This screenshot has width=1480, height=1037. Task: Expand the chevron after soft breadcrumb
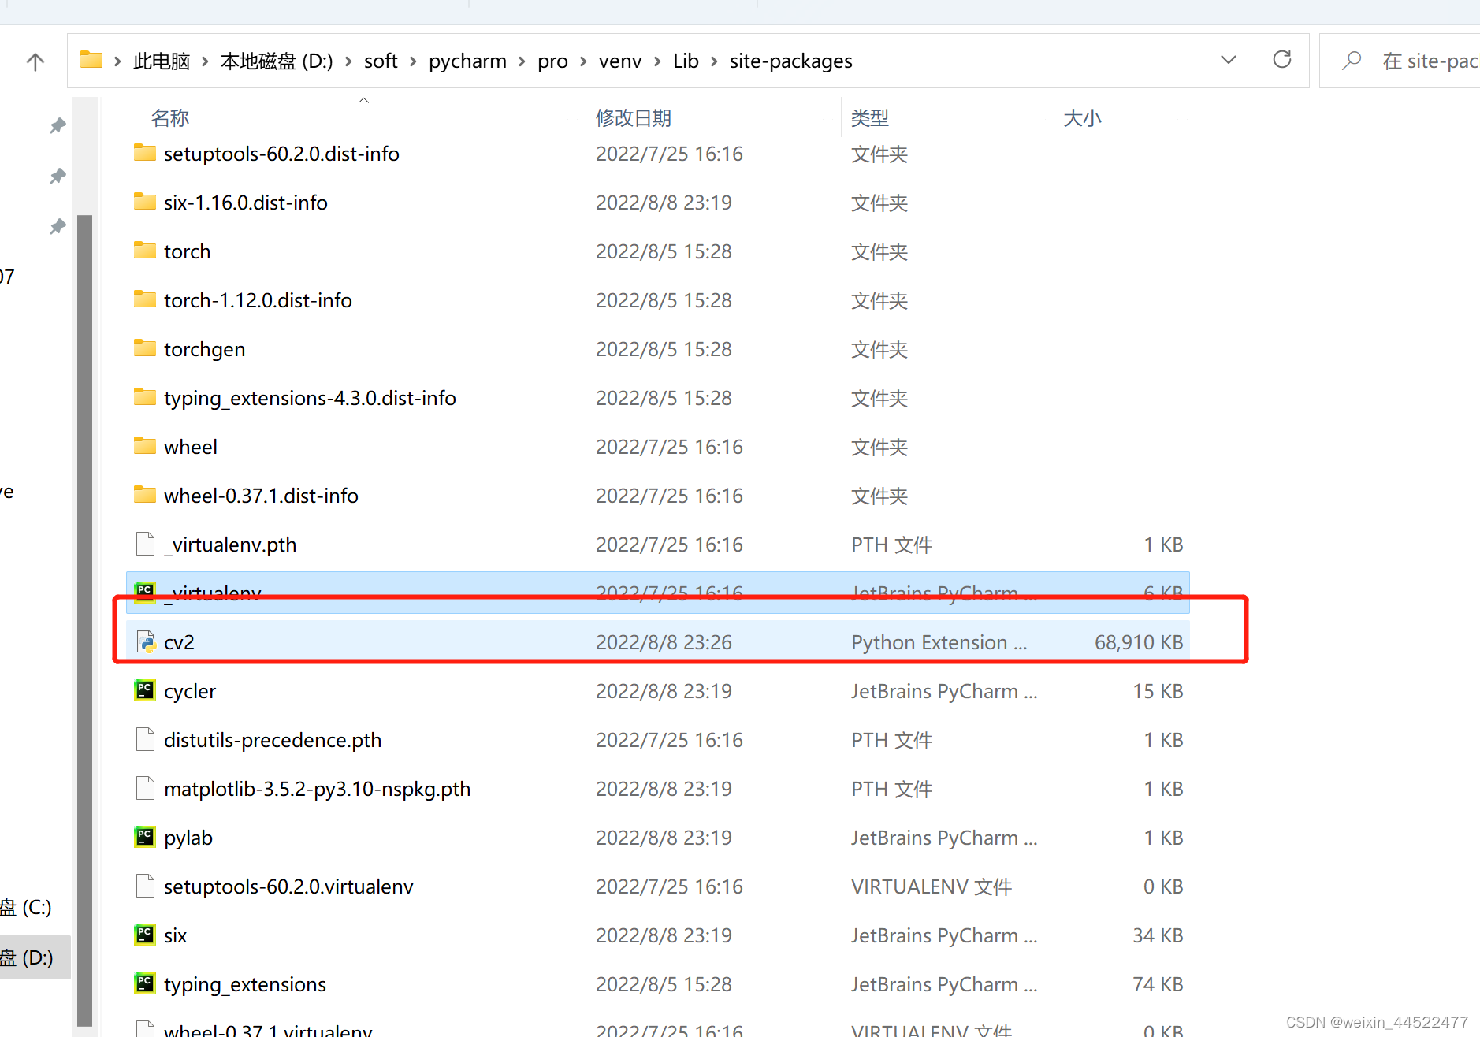pyautogui.click(x=413, y=61)
